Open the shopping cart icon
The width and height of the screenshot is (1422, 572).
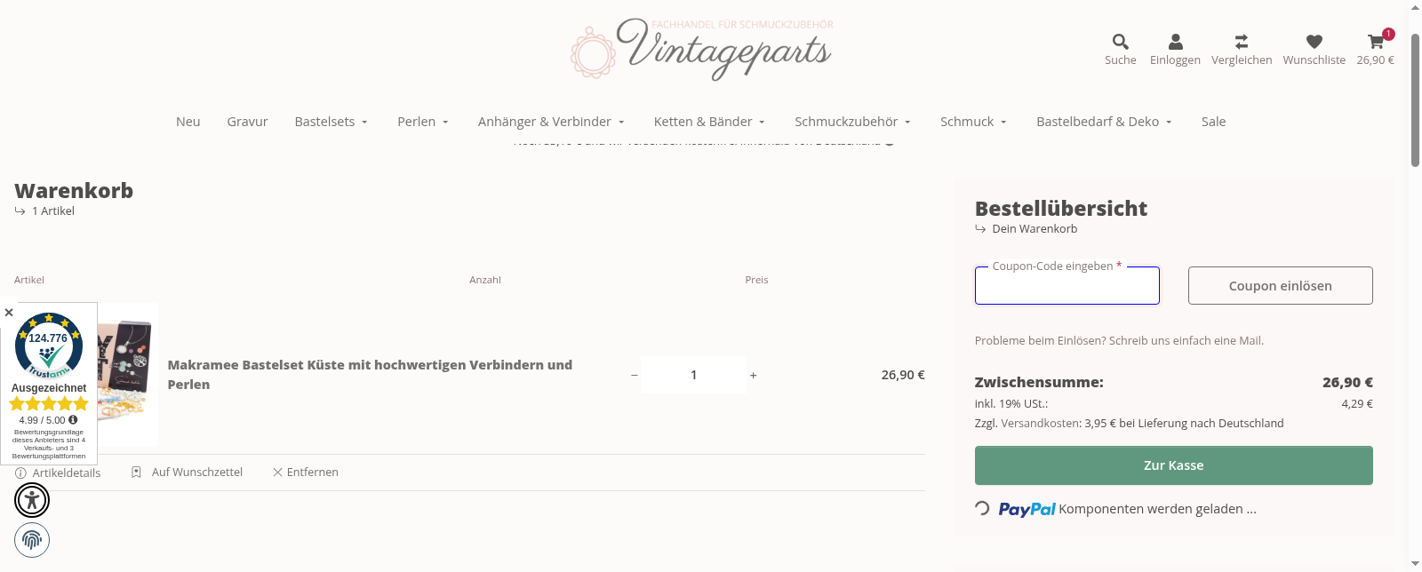click(1375, 42)
